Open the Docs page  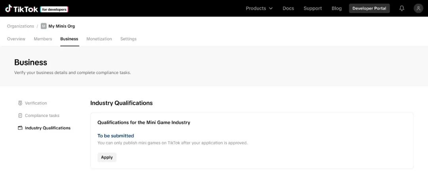tap(288, 8)
